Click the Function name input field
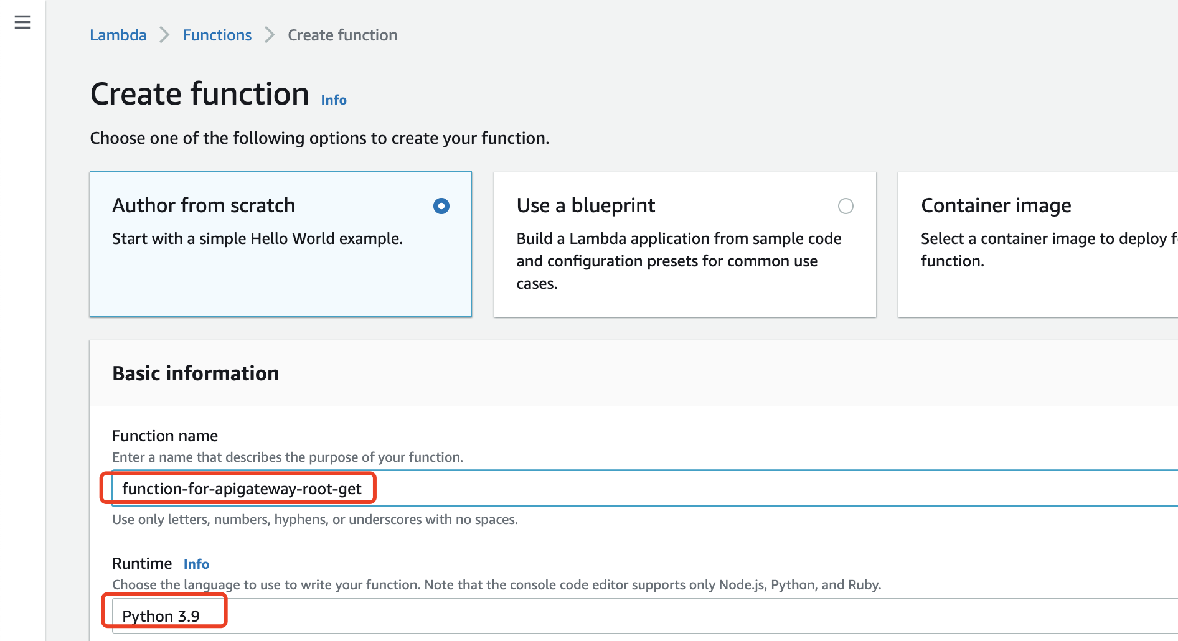The height and width of the screenshot is (641, 1178). point(645,489)
